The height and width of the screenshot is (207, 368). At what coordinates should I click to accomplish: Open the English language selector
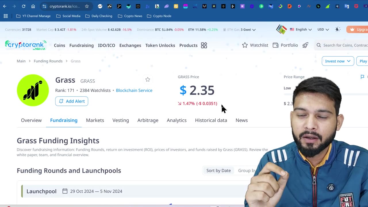coord(301,29)
